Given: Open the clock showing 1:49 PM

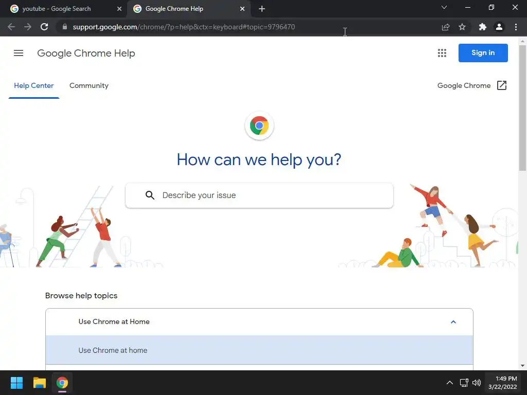Looking at the screenshot, I should tap(503, 383).
